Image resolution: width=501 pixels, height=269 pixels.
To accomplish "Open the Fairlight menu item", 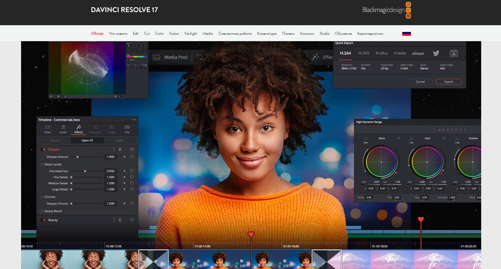I will point(191,34).
